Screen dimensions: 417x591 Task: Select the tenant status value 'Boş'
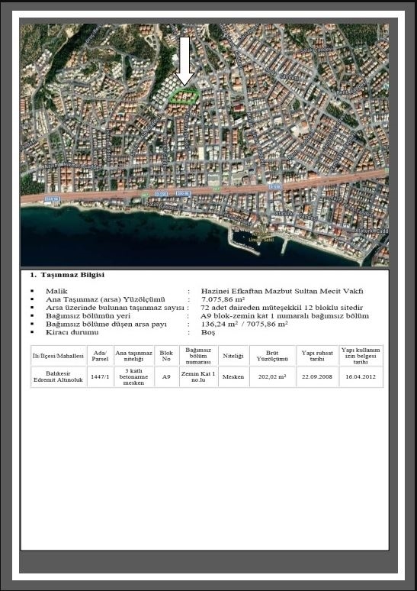coord(208,333)
